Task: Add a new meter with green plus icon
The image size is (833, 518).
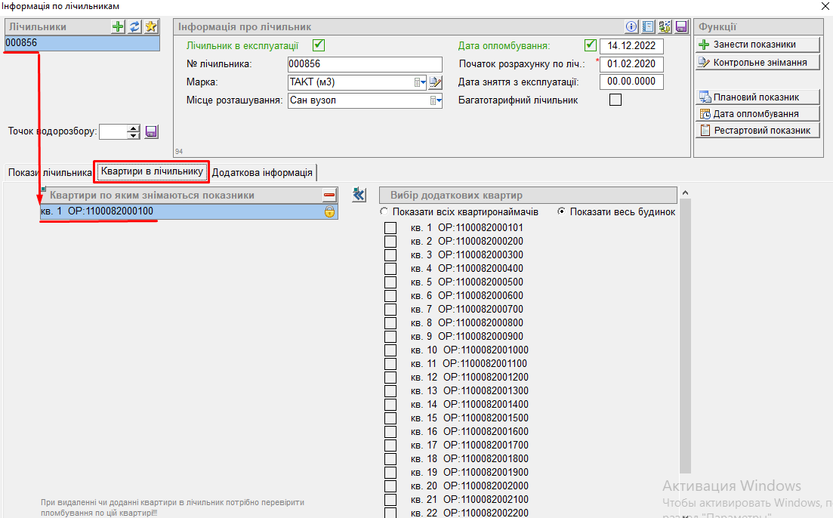Action: click(x=118, y=27)
